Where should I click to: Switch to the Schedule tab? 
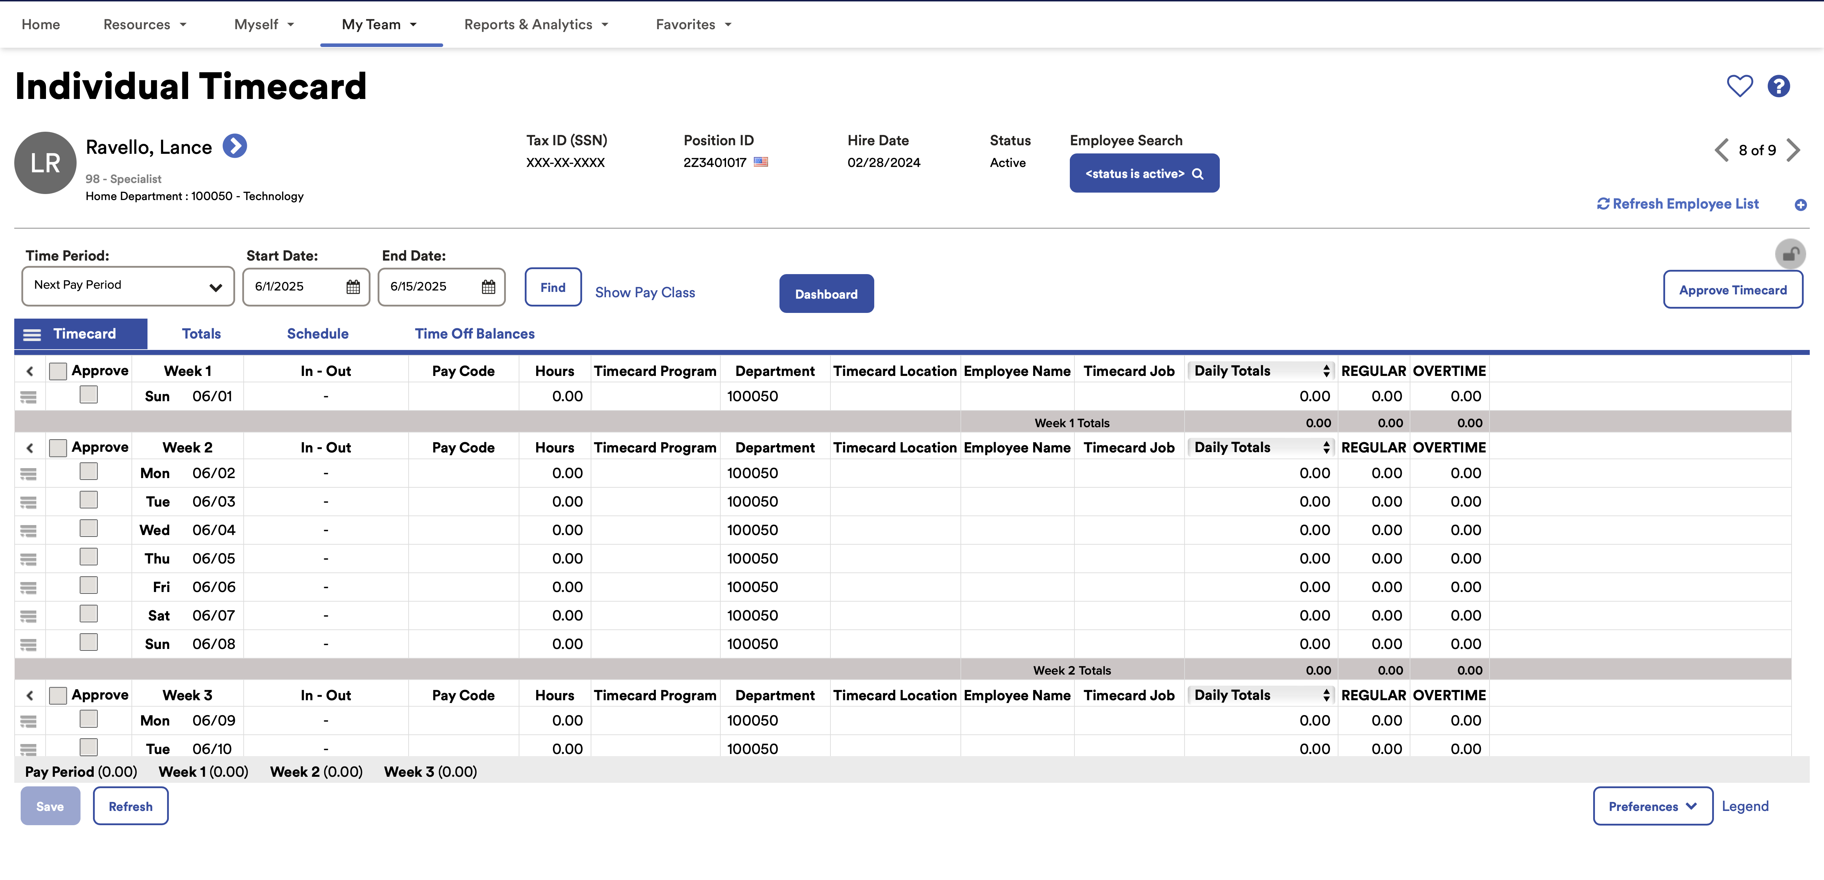click(317, 334)
